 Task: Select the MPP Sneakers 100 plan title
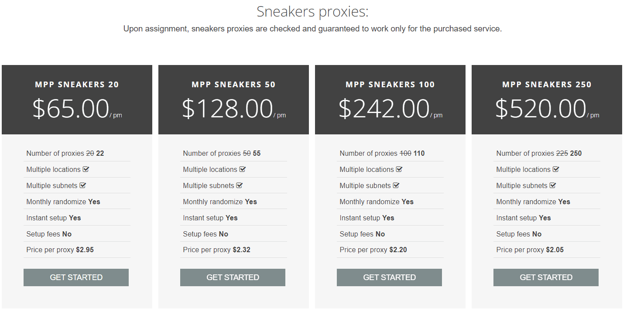coord(390,85)
